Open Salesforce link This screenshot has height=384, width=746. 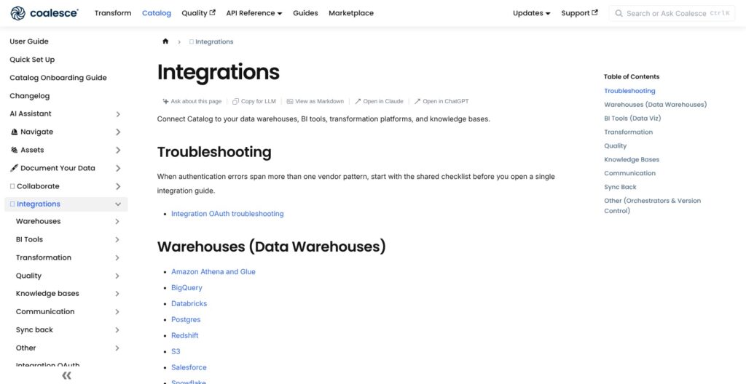coord(189,367)
